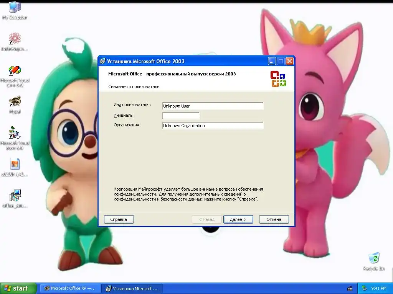
Task: Minimize the Office 2003 setup window
Action: (x=272, y=61)
